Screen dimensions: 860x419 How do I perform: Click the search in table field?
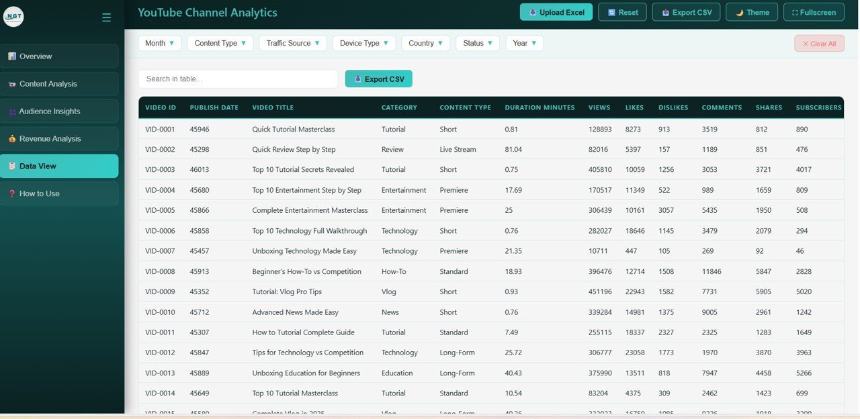click(x=239, y=79)
